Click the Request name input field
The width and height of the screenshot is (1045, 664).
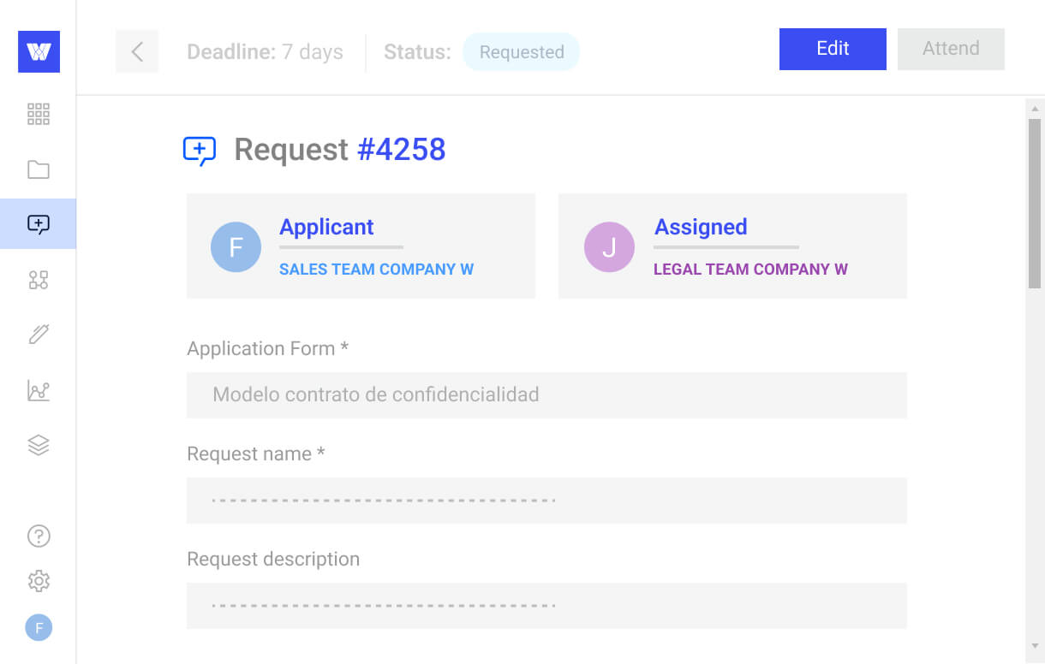546,501
